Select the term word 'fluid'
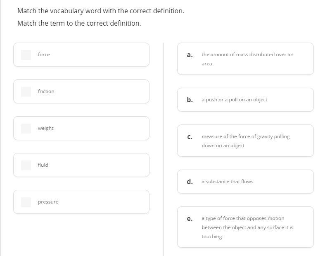This screenshot has height=256, width=325. pyautogui.click(x=43, y=165)
